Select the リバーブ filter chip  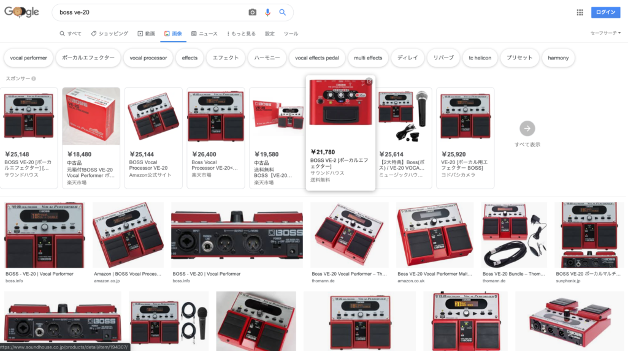click(443, 58)
